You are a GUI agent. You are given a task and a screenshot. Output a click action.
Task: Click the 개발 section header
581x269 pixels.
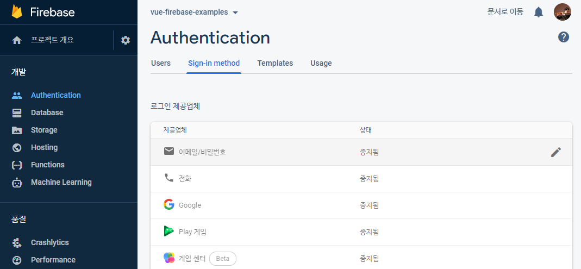(x=18, y=72)
